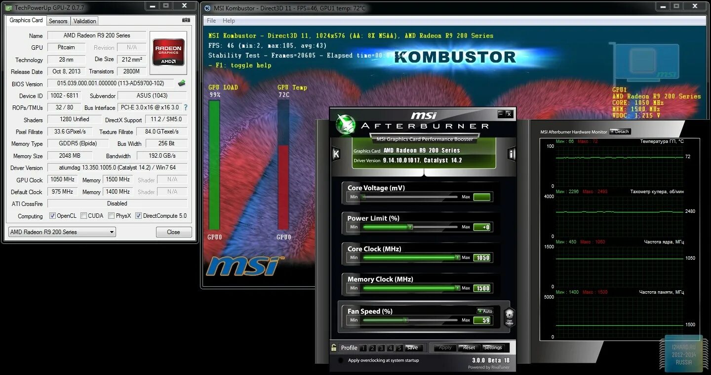
Task: Click the GPU name field 'Pitcairn'
Action: 66,47
